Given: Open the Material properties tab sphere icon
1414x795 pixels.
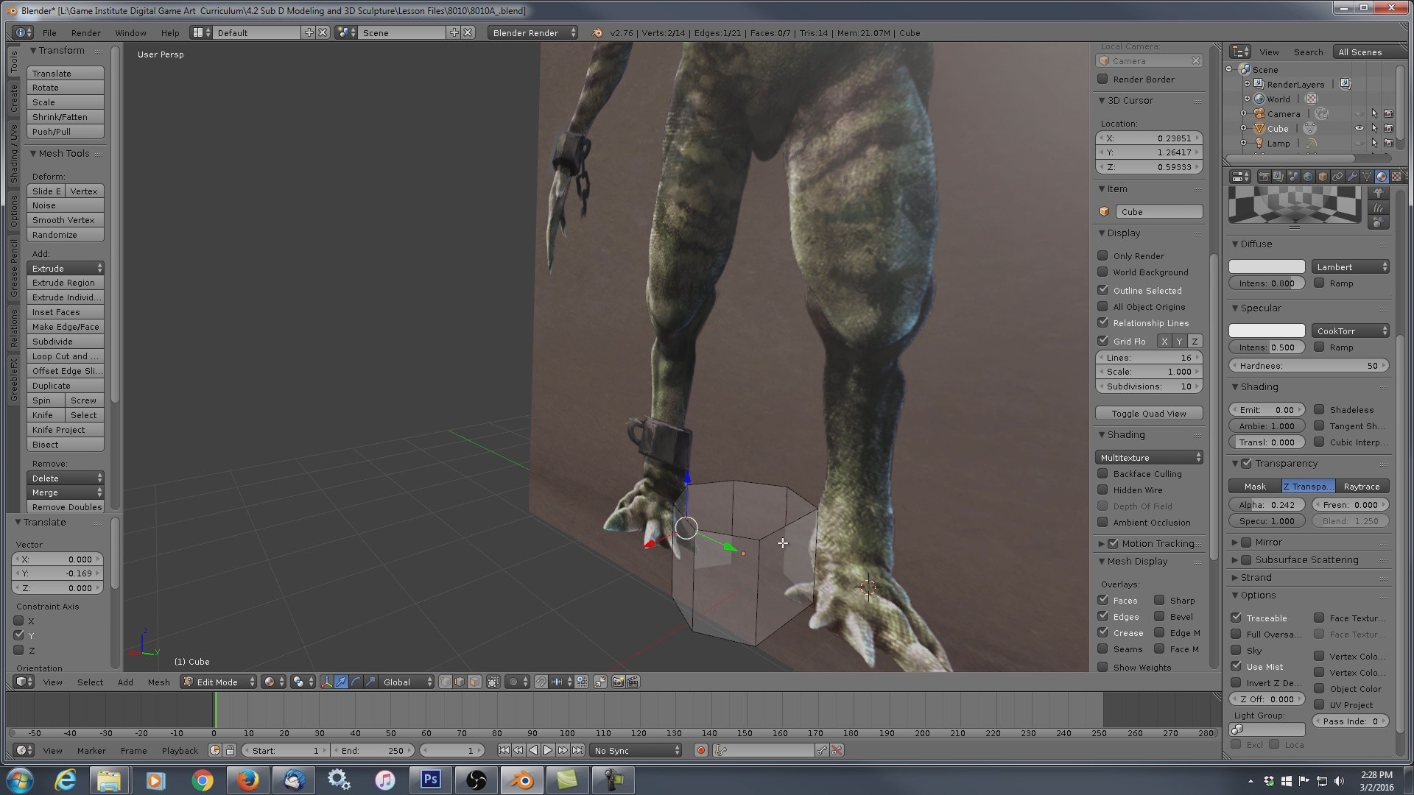Looking at the screenshot, I should coord(1382,177).
